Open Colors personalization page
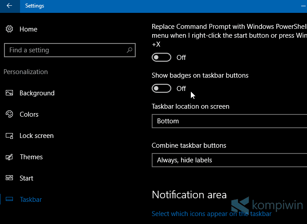 (x=29, y=114)
